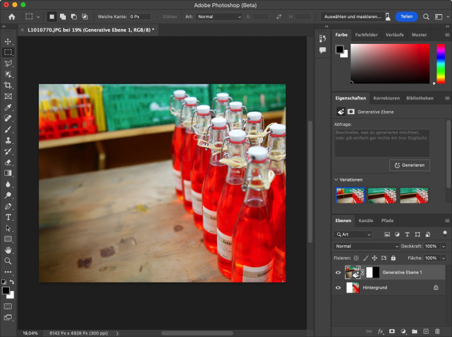This screenshot has width=452, height=337.
Task: Click the hue spectrum slider
Action: [440, 64]
